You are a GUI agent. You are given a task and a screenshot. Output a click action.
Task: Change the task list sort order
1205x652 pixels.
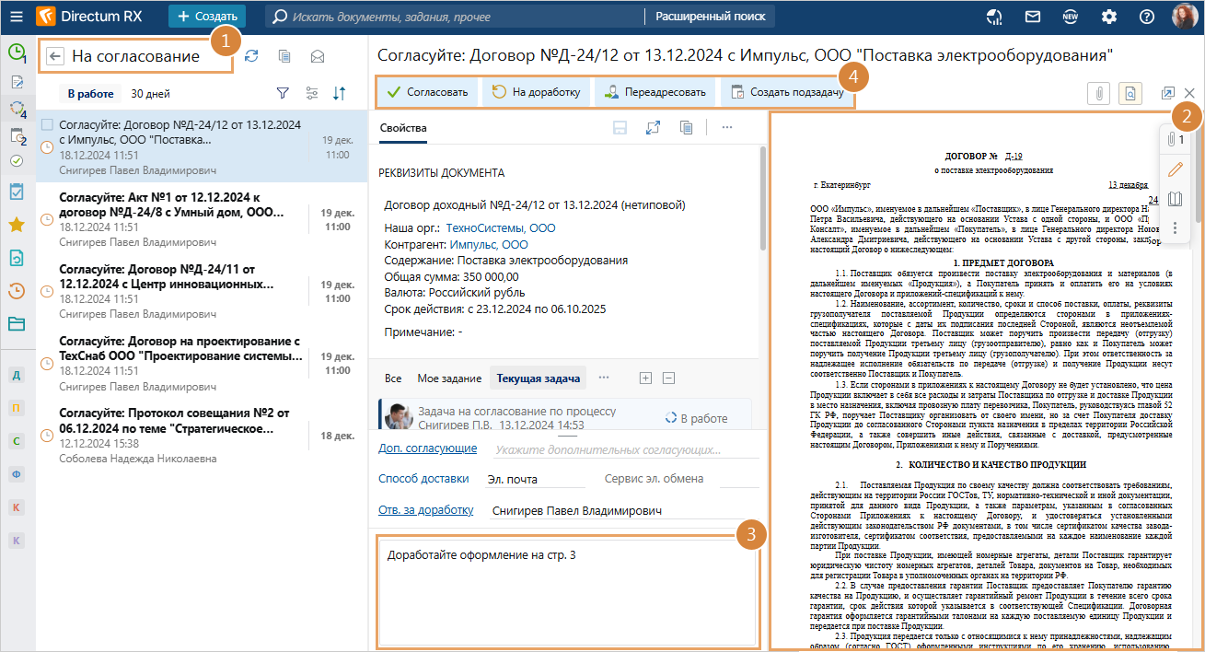tap(340, 93)
